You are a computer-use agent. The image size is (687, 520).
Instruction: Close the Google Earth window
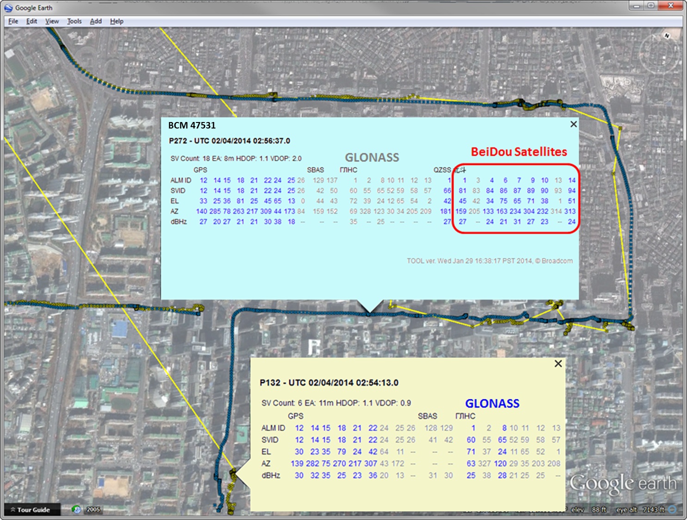670,6
